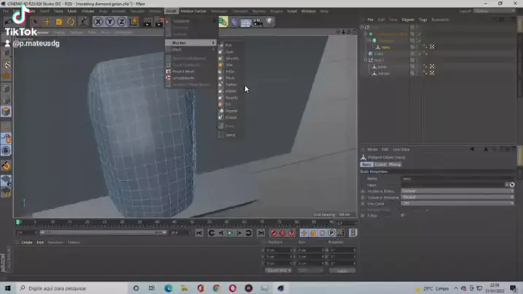
Task: Open the Visible in Renderer dropdown
Action: point(457,197)
